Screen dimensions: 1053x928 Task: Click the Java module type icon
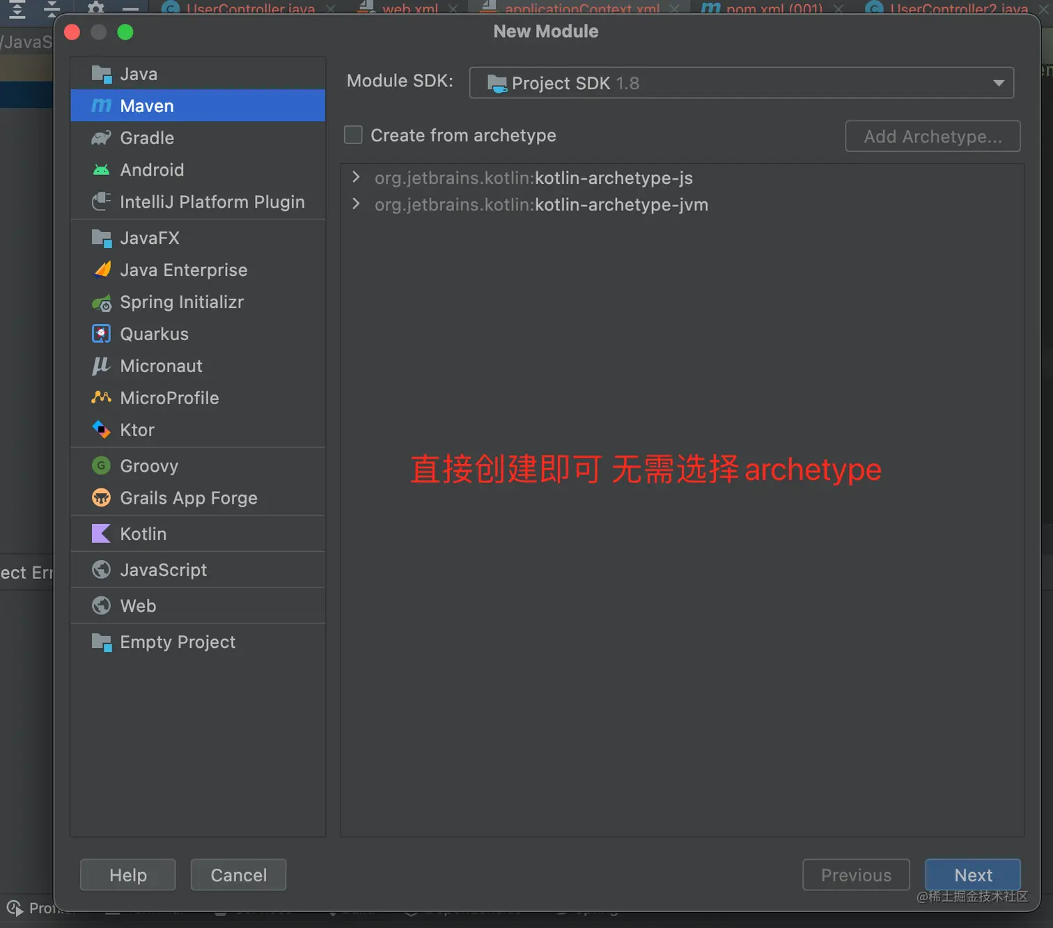[102, 74]
